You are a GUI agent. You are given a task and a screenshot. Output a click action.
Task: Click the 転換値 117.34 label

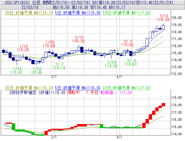pyautogui.click(x=113, y=93)
